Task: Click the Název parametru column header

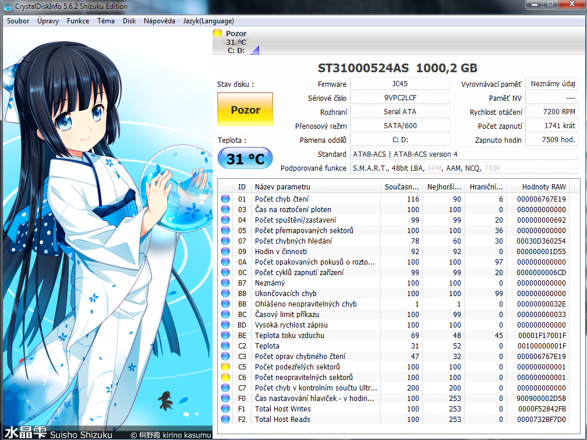Action: coord(316,186)
